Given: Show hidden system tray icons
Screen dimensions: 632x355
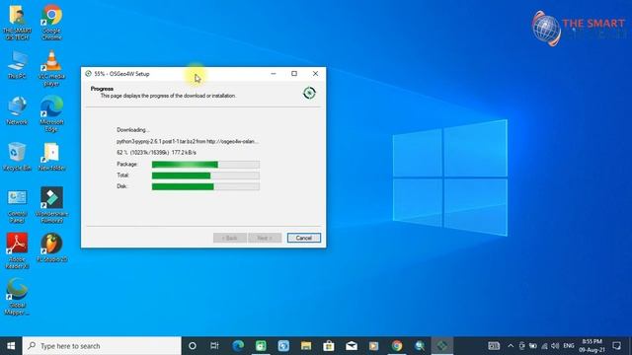Looking at the screenshot, I should pos(511,346).
